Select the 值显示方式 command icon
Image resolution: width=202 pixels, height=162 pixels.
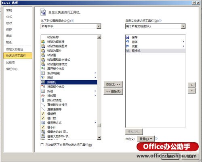43,123
